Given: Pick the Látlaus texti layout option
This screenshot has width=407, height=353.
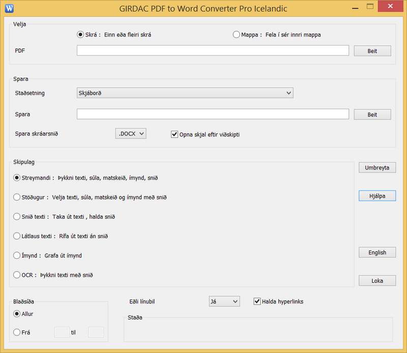Looking at the screenshot, I should tap(17, 236).
